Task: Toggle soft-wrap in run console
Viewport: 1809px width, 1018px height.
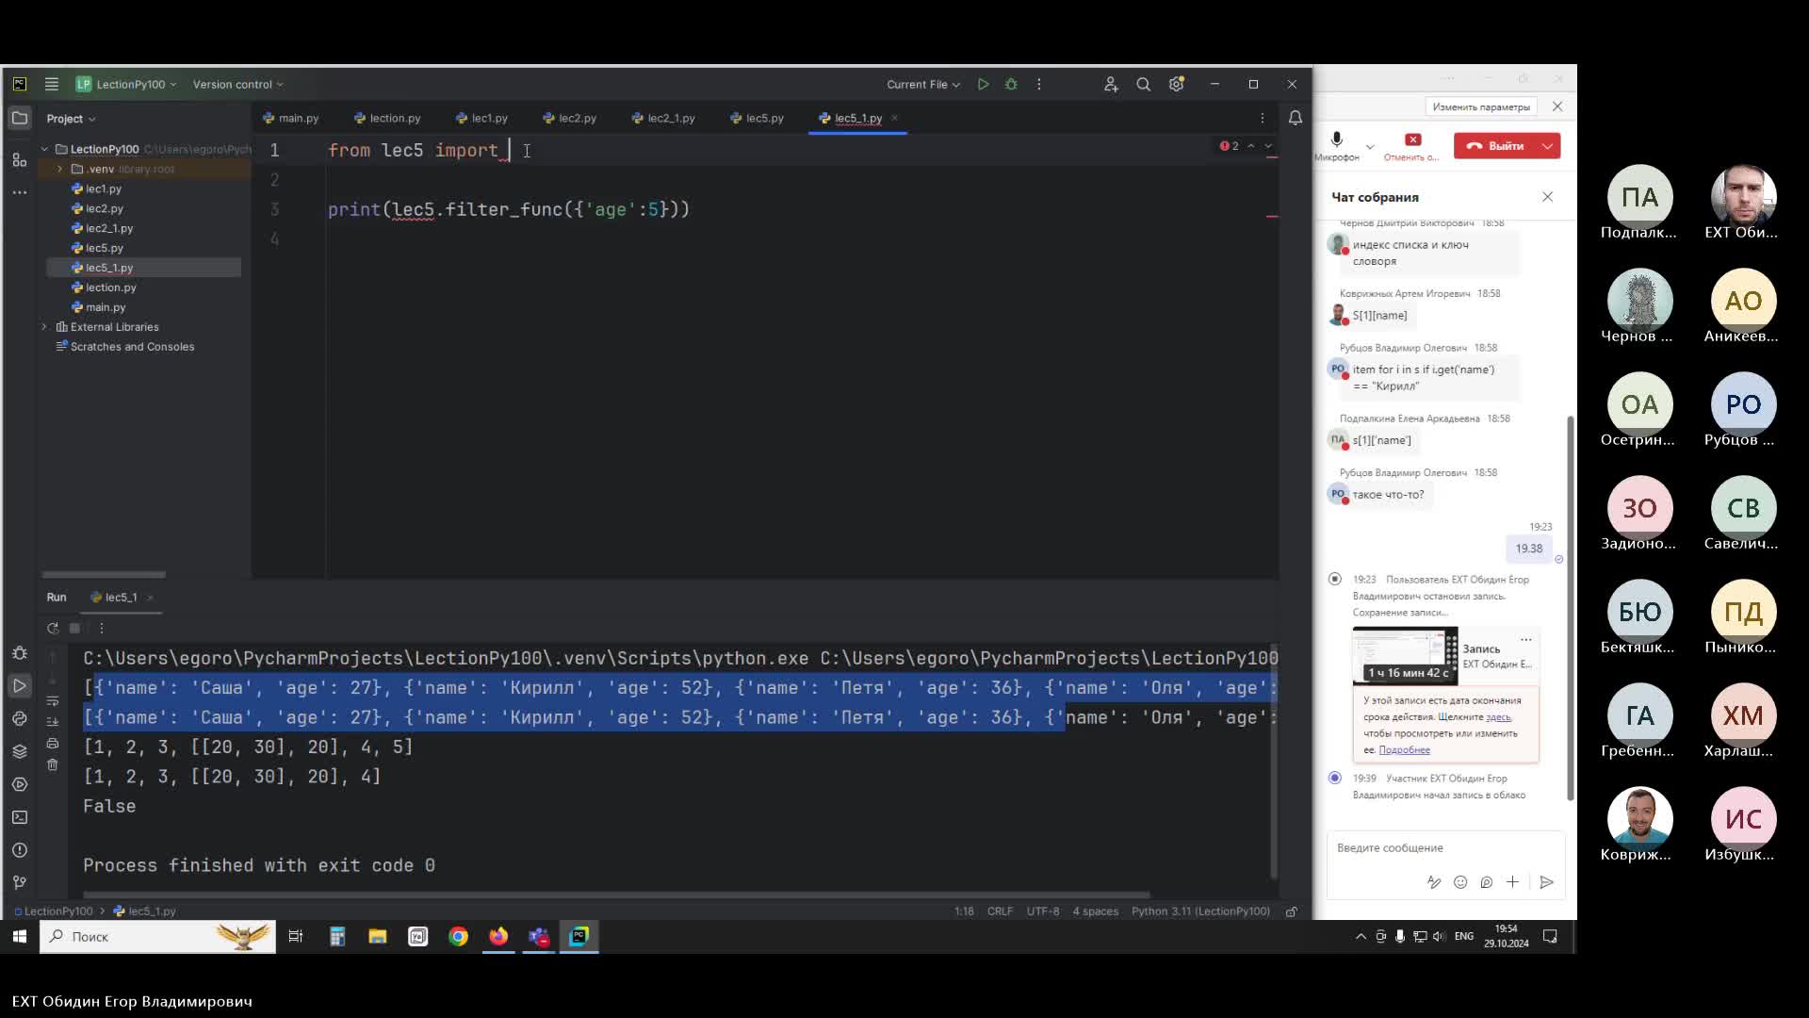Action: (x=53, y=700)
